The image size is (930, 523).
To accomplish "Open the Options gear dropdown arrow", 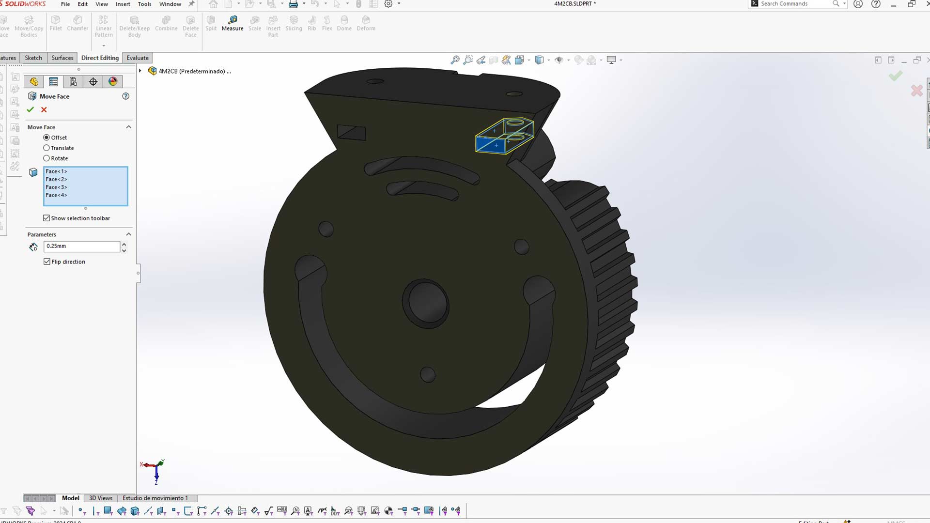I will pos(399,4).
